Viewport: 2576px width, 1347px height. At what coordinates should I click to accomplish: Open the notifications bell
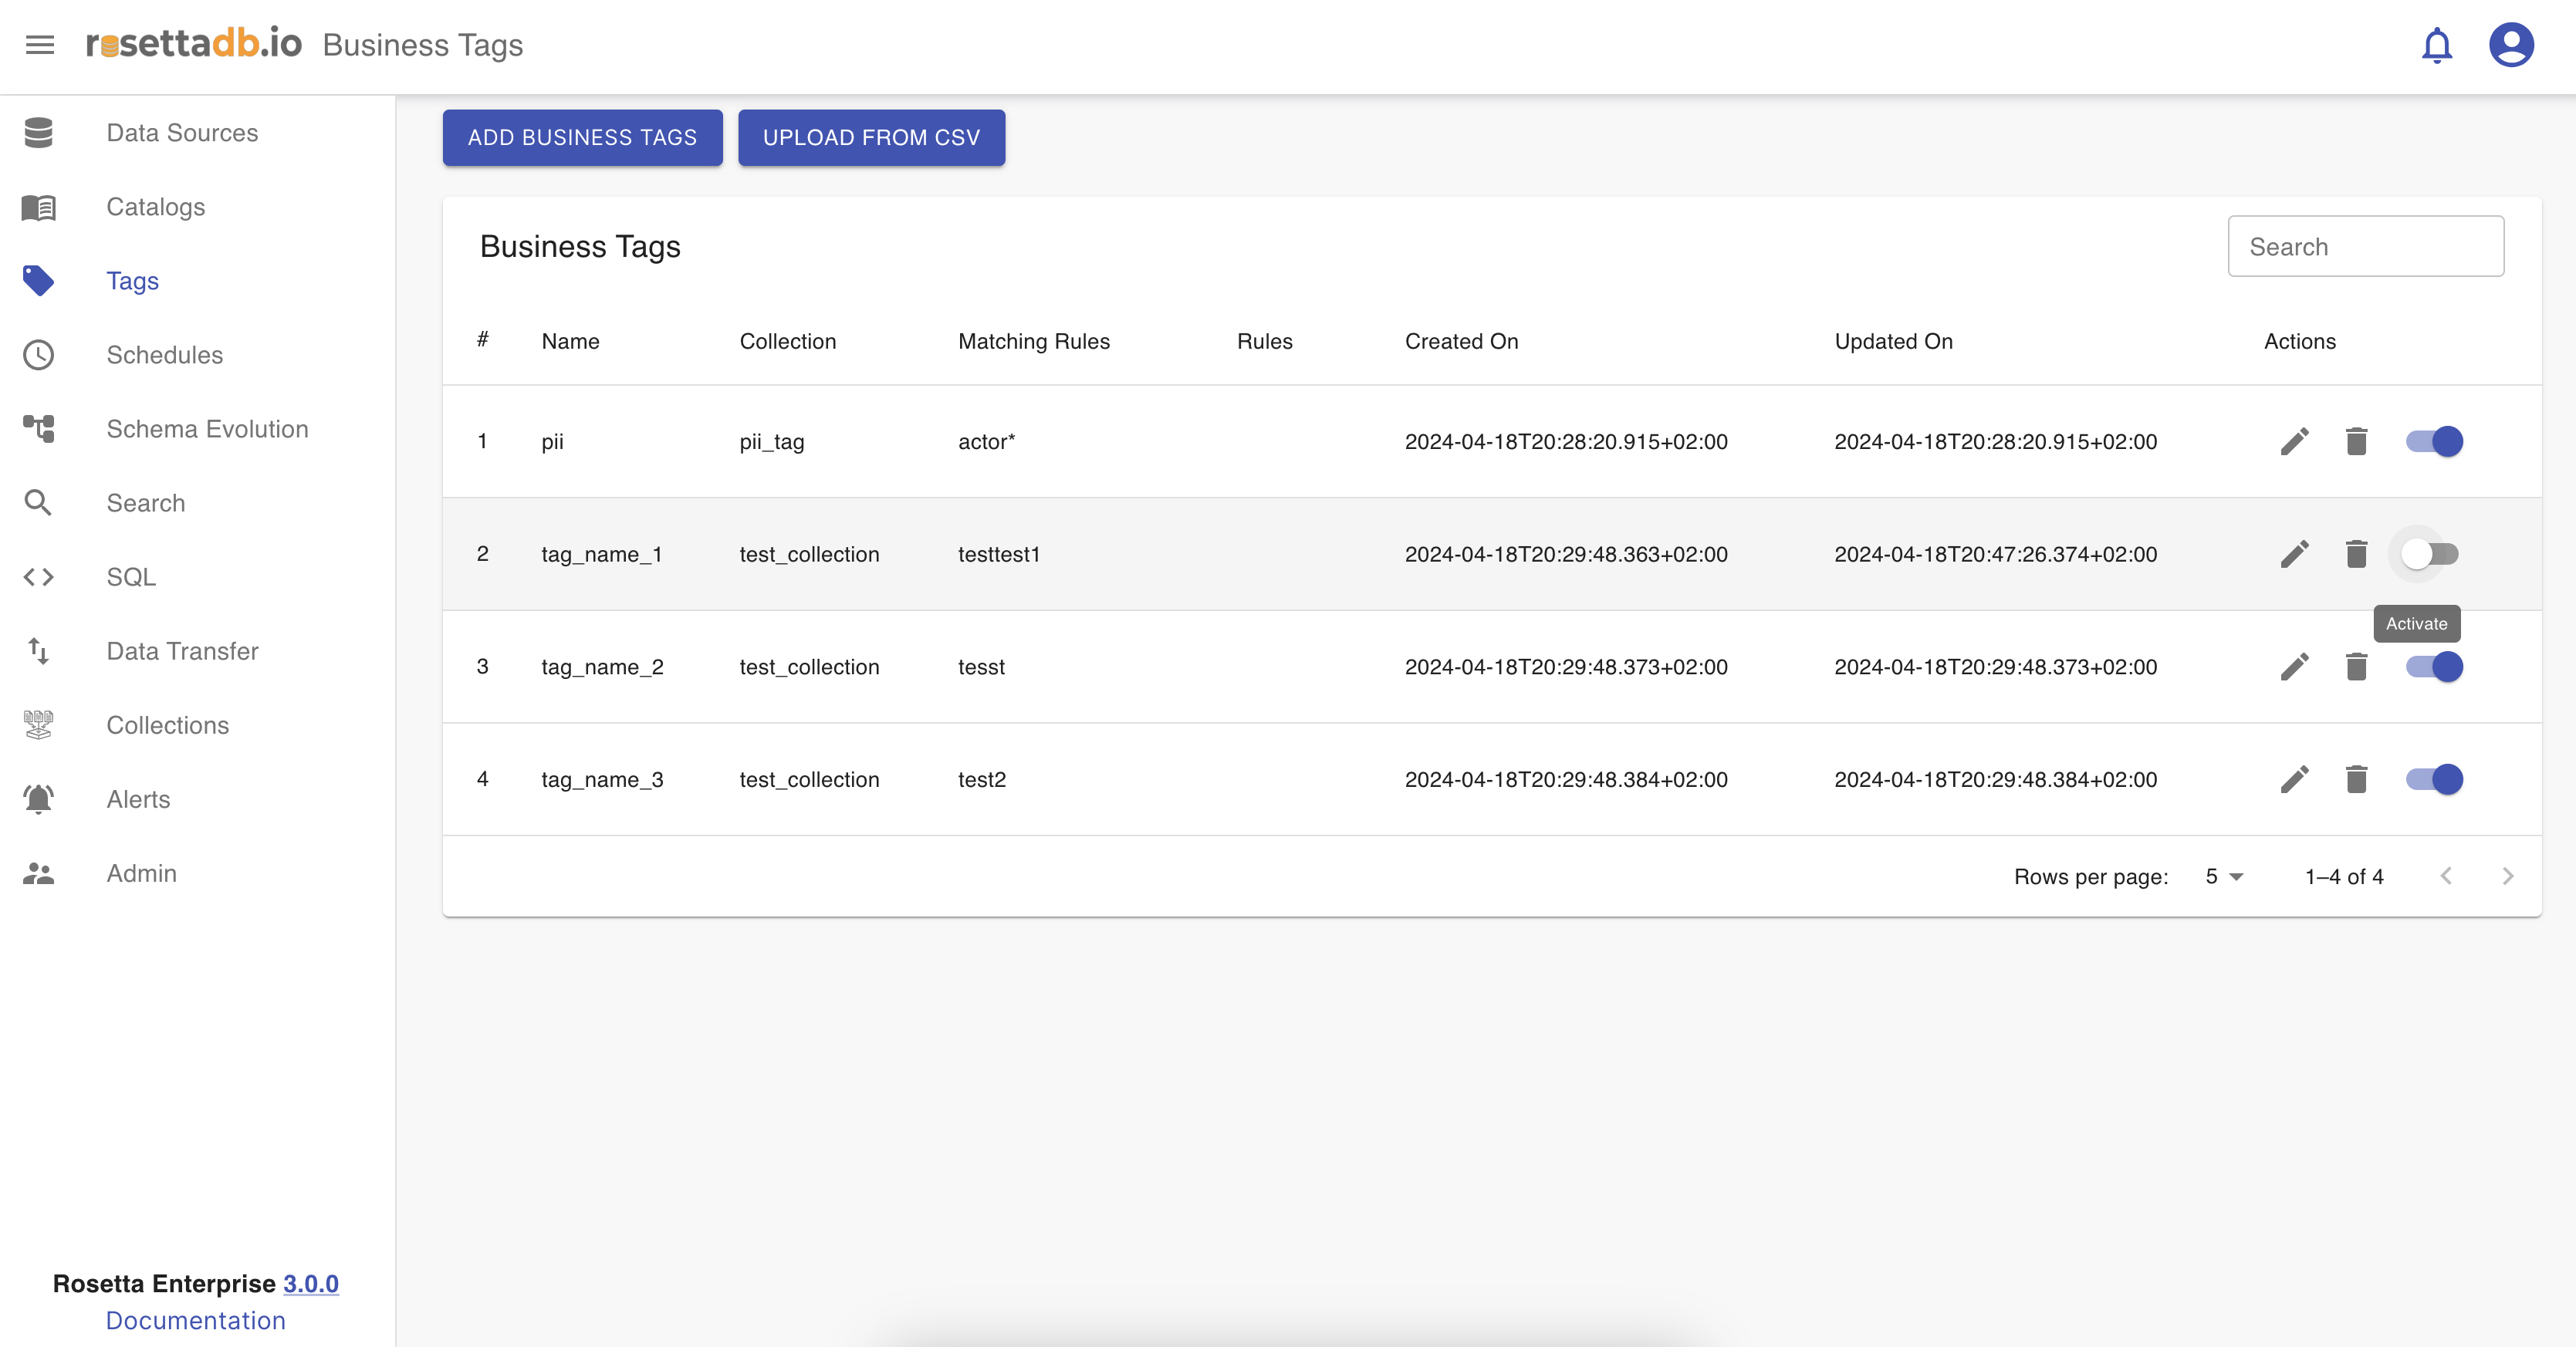click(x=2436, y=45)
